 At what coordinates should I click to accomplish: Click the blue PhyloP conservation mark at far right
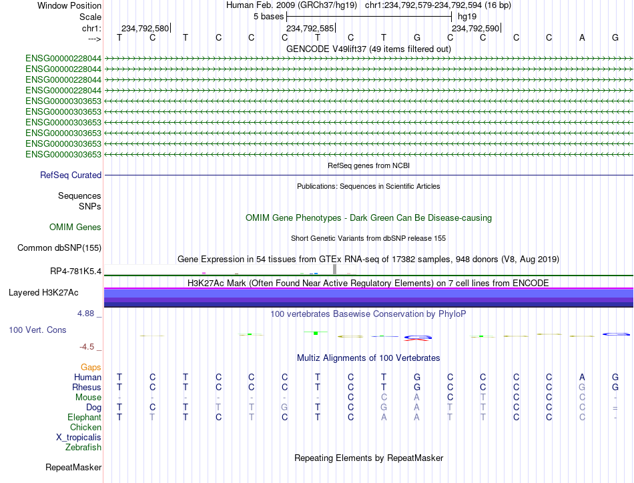(x=616, y=334)
